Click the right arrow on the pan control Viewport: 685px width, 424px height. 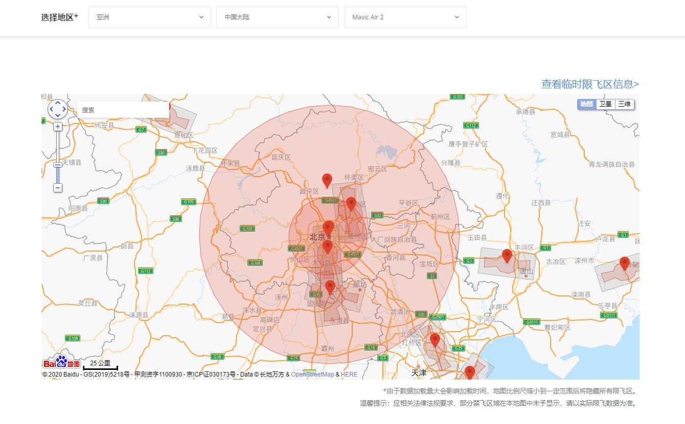pos(64,109)
